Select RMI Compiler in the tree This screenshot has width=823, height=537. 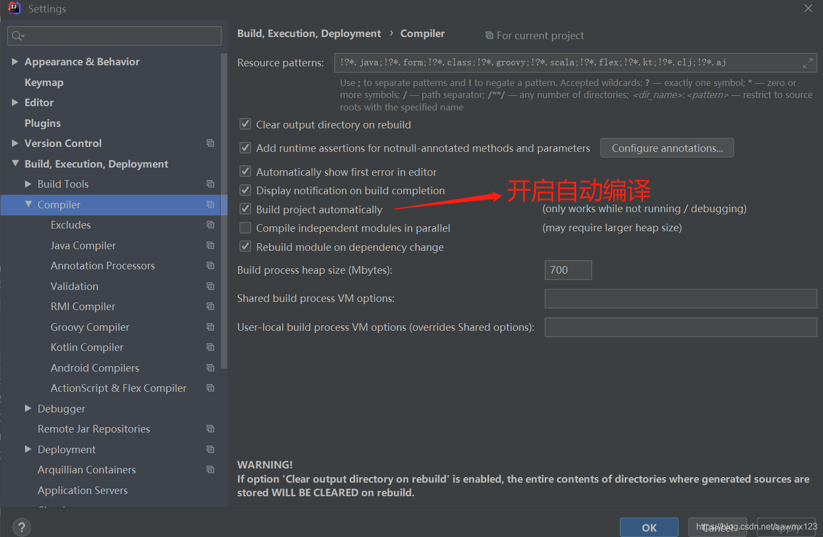[83, 306]
